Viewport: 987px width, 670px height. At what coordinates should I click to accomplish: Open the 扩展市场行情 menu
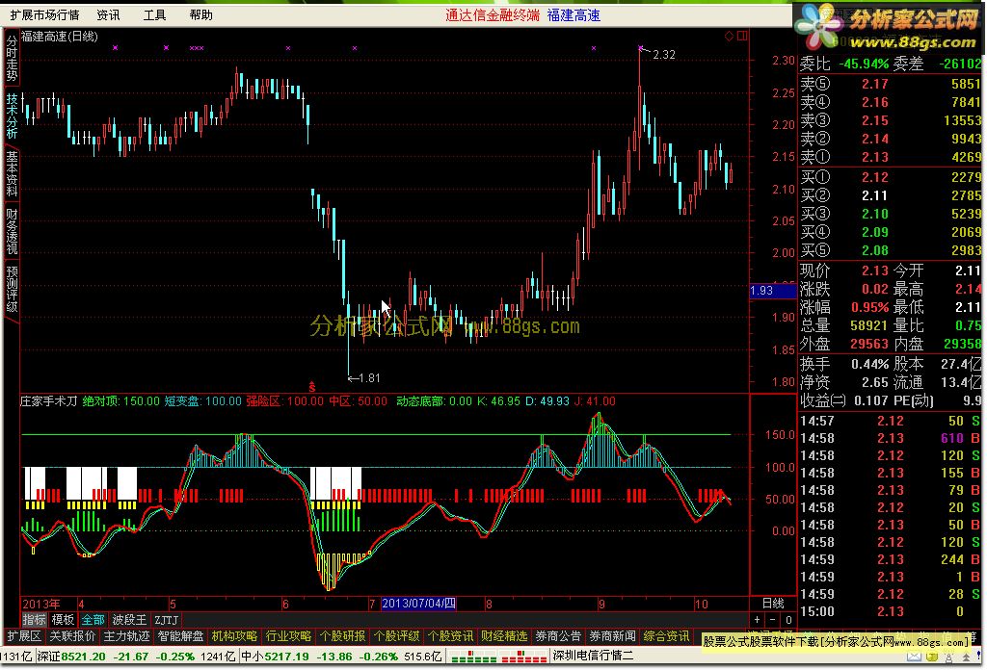pos(44,15)
